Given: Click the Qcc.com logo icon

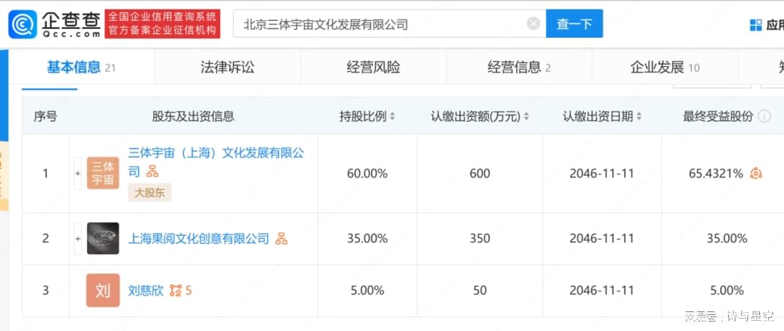Looking at the screenshot, I should point(23,24).
